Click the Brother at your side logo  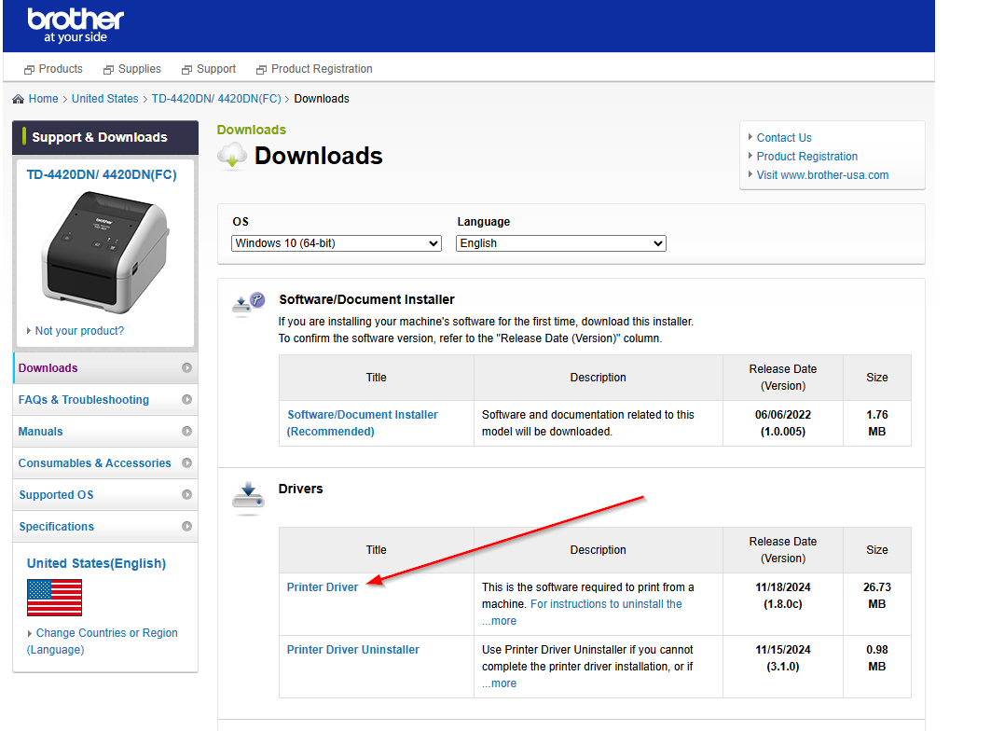[x=76, y=26]
